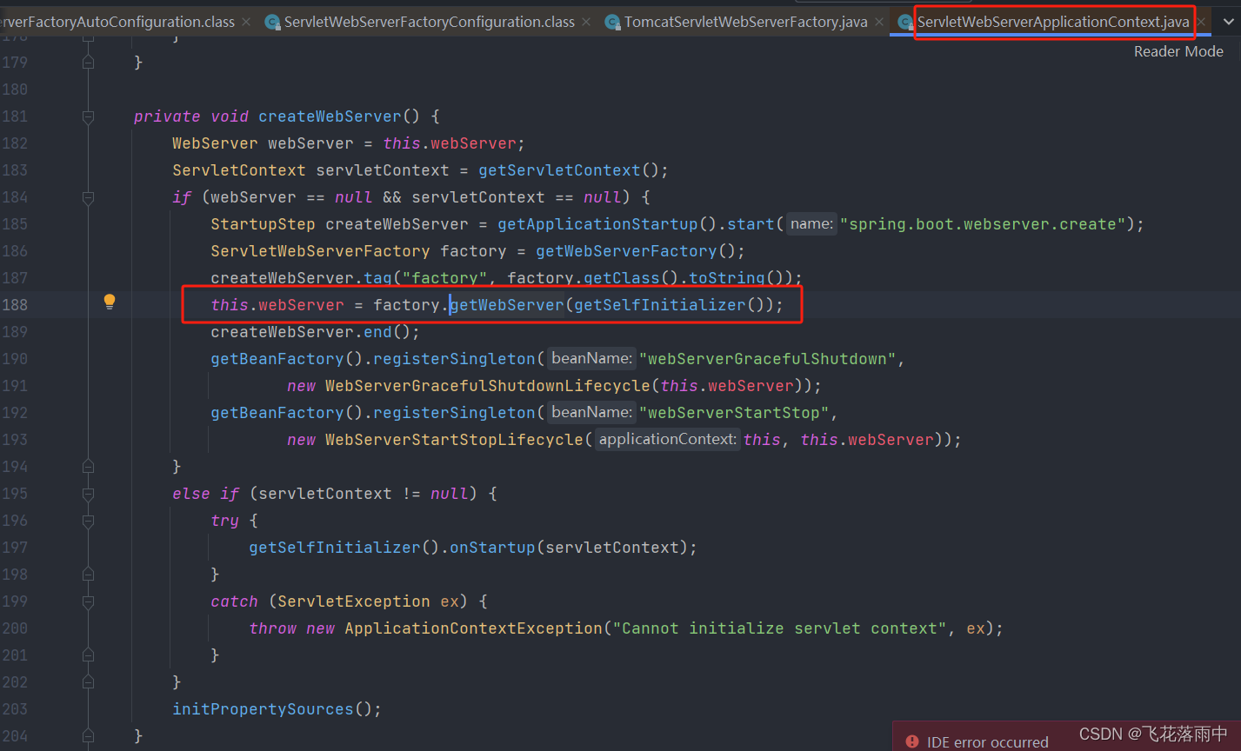This screenshot has height=751, width=1241.
Task: Click ServletWebServerFactory type on line 186
Action: coord(320,251)
